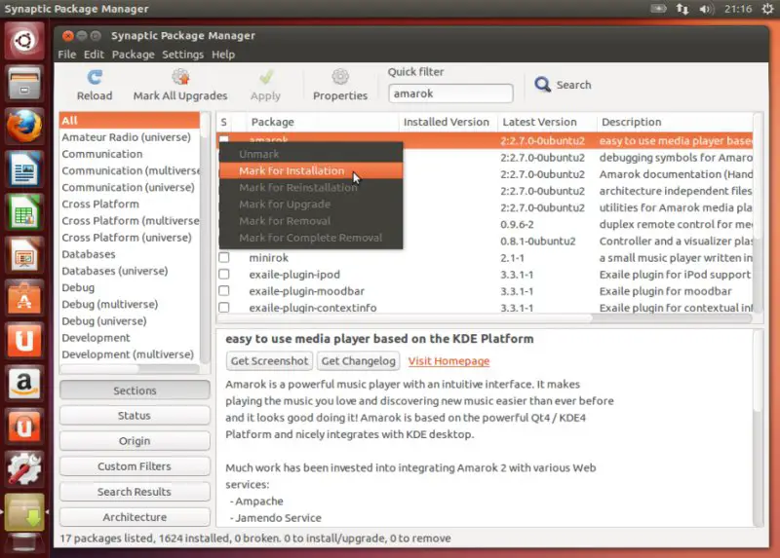The width and height of the screenshot is (780, 558).
Task: Open Ubuntu Software Center launcher icon
Action: click(x=23, y=298)
